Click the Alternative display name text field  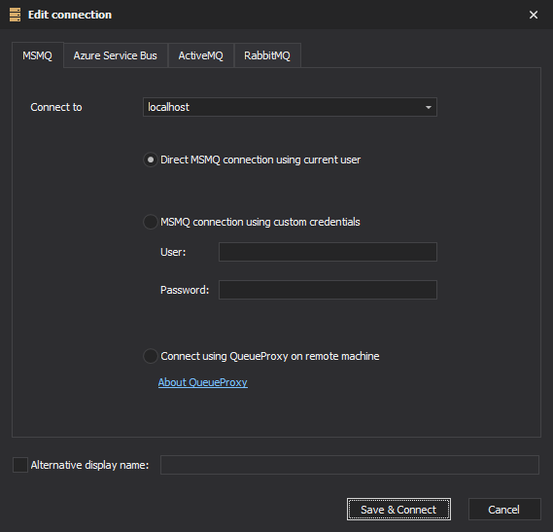point(350,465)
